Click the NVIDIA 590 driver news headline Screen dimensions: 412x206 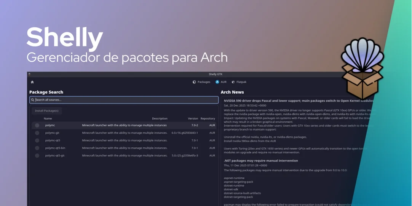299,101
